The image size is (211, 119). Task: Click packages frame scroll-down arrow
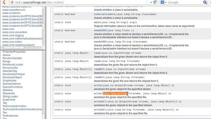pos(44,45)
